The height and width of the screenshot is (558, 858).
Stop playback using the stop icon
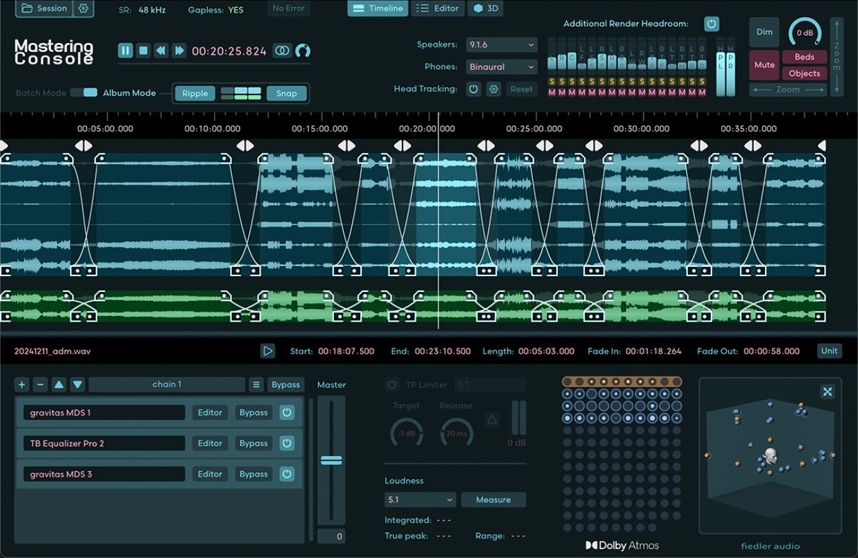(x=143, y=50)
